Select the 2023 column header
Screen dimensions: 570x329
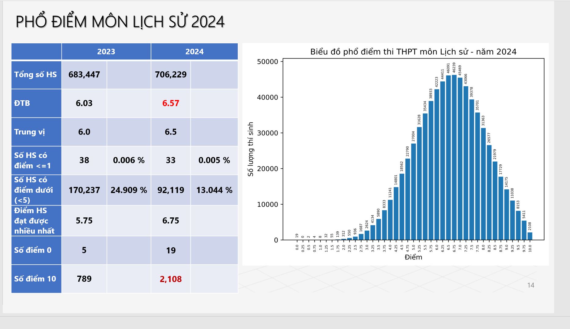(106, 52)
